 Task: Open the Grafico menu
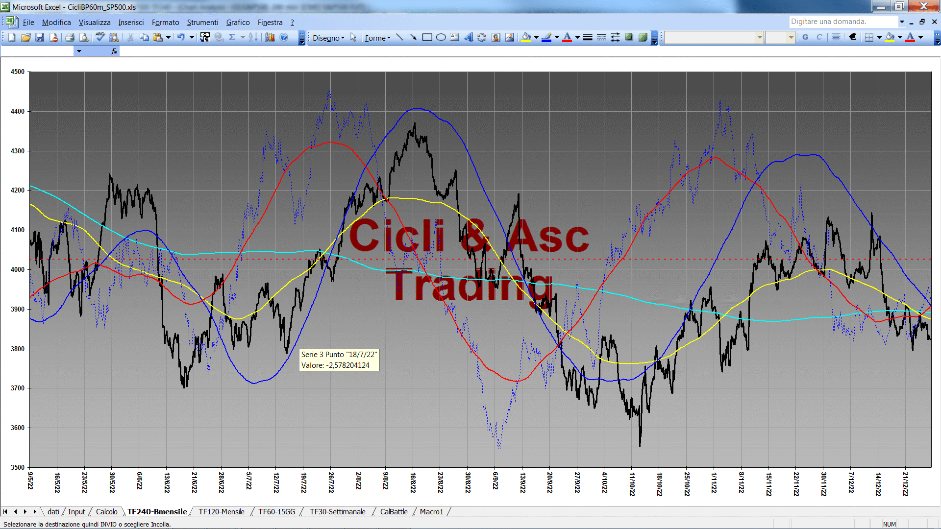[x=238, y=22]
